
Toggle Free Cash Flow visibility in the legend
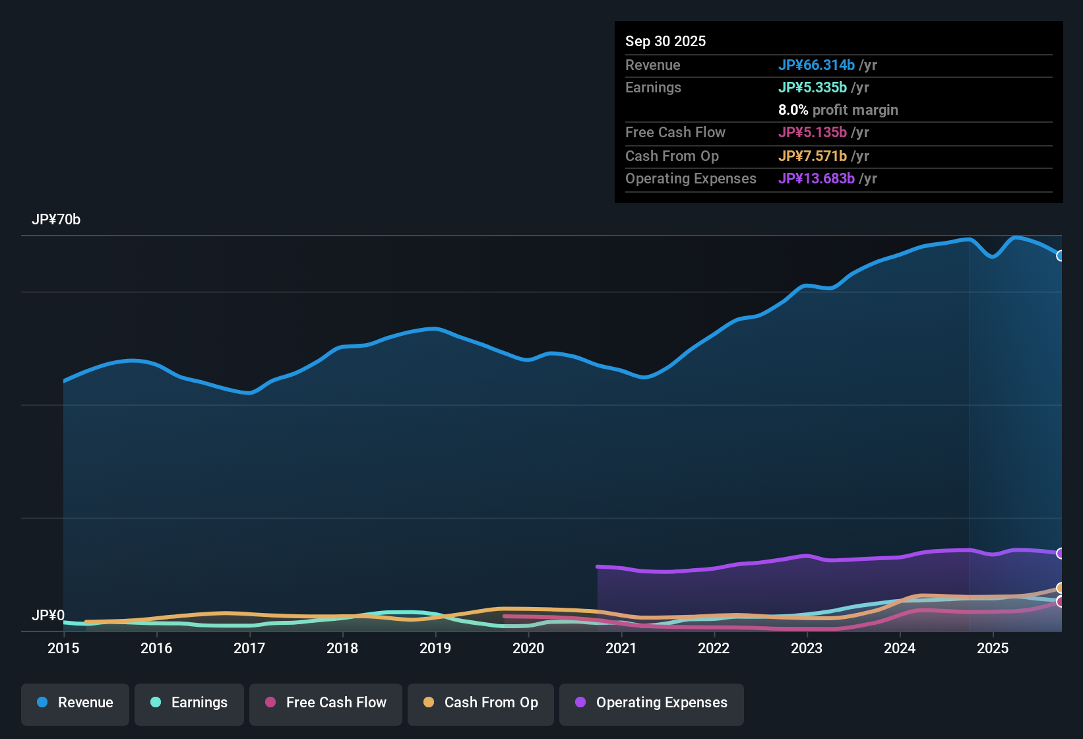[x=325, y=703]
